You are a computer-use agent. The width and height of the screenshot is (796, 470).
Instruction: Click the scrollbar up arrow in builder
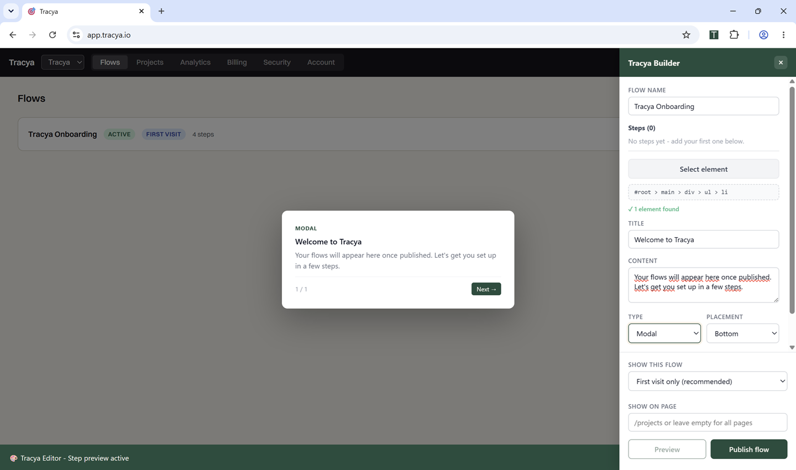tap(792, 81)
